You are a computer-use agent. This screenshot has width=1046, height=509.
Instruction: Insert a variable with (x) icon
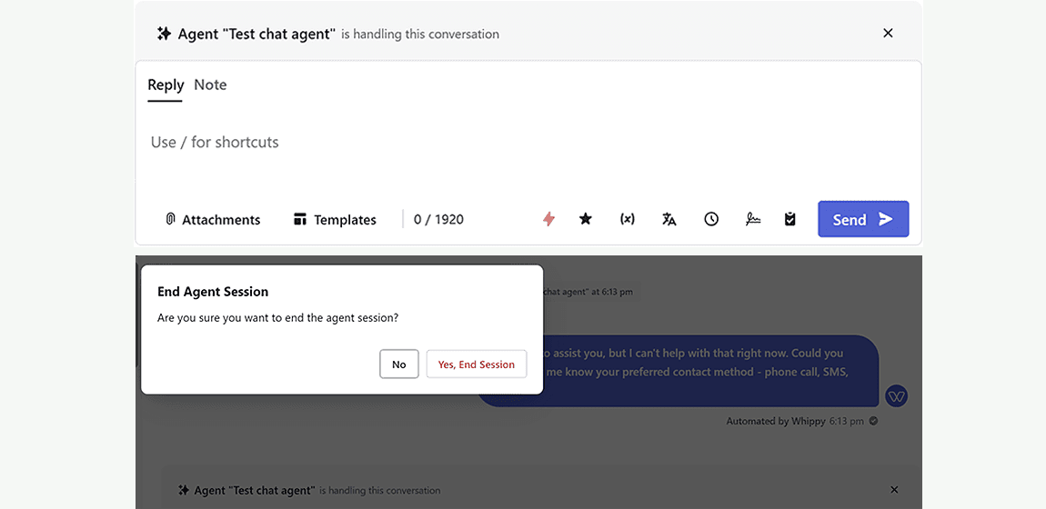627,218
